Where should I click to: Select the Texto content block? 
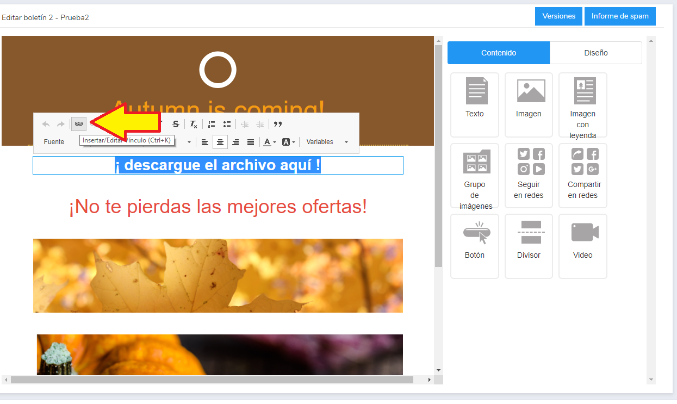tap(475, 105)
